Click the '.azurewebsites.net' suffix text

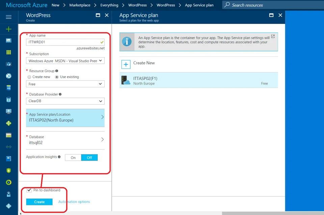point(90,48)
